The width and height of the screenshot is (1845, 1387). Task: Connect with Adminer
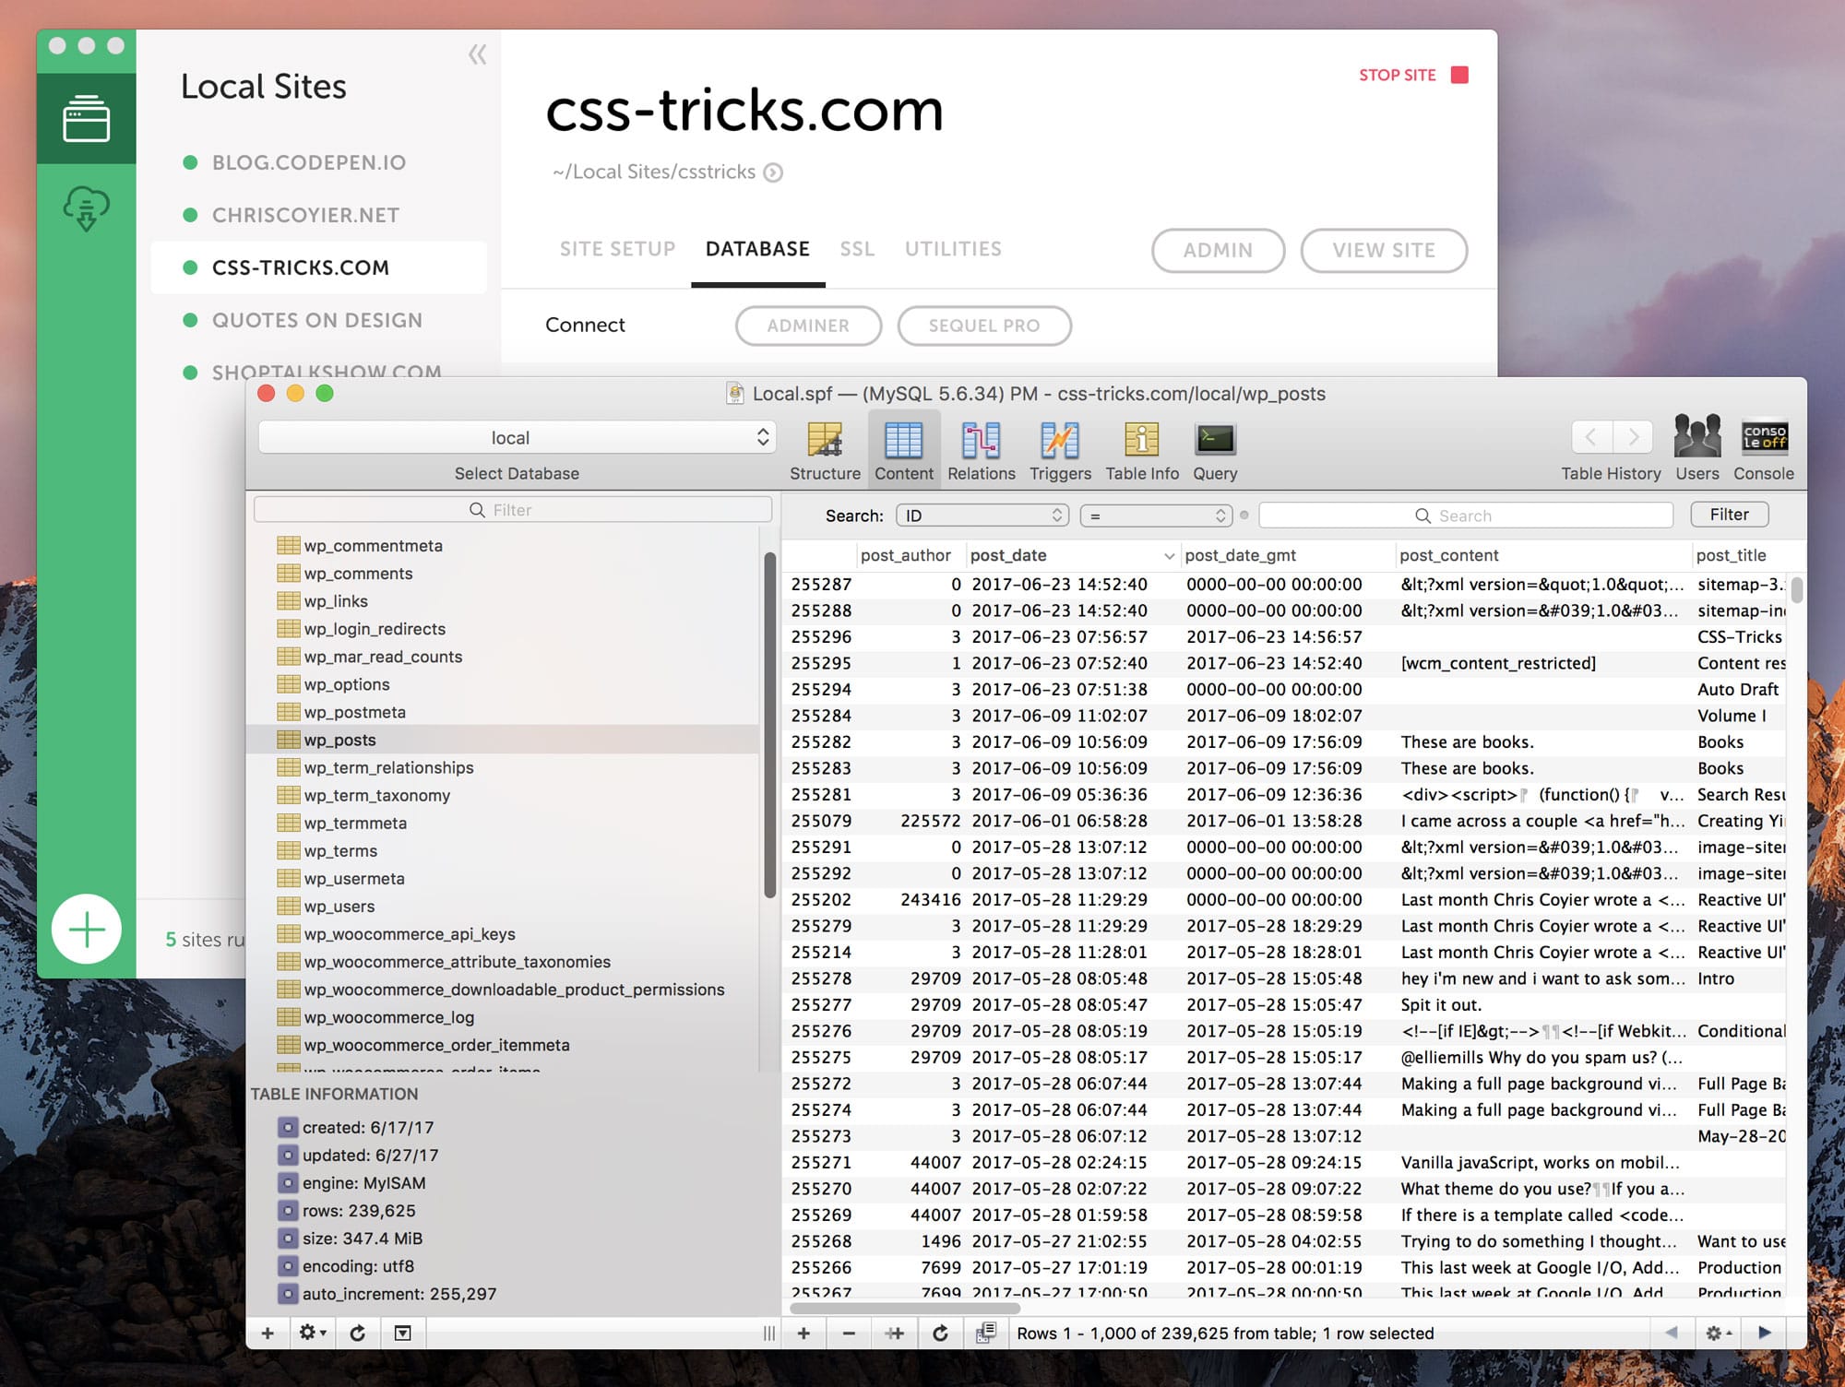click(808, 326)
